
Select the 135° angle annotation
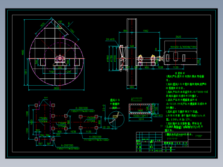[x=60, y=22]
